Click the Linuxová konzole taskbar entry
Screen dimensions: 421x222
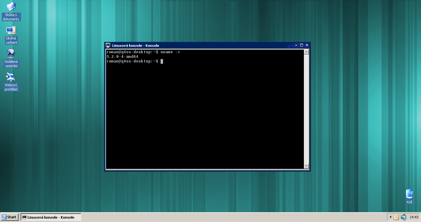pyautogui.click(x=51, y=217)
